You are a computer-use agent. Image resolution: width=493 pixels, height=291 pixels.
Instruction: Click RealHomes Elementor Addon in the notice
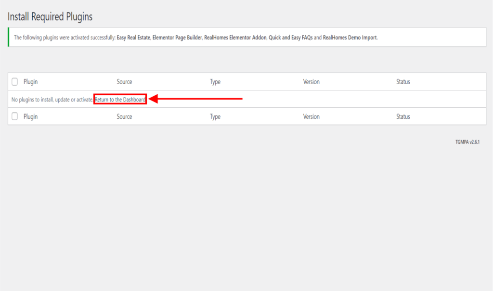coord(235,38)
